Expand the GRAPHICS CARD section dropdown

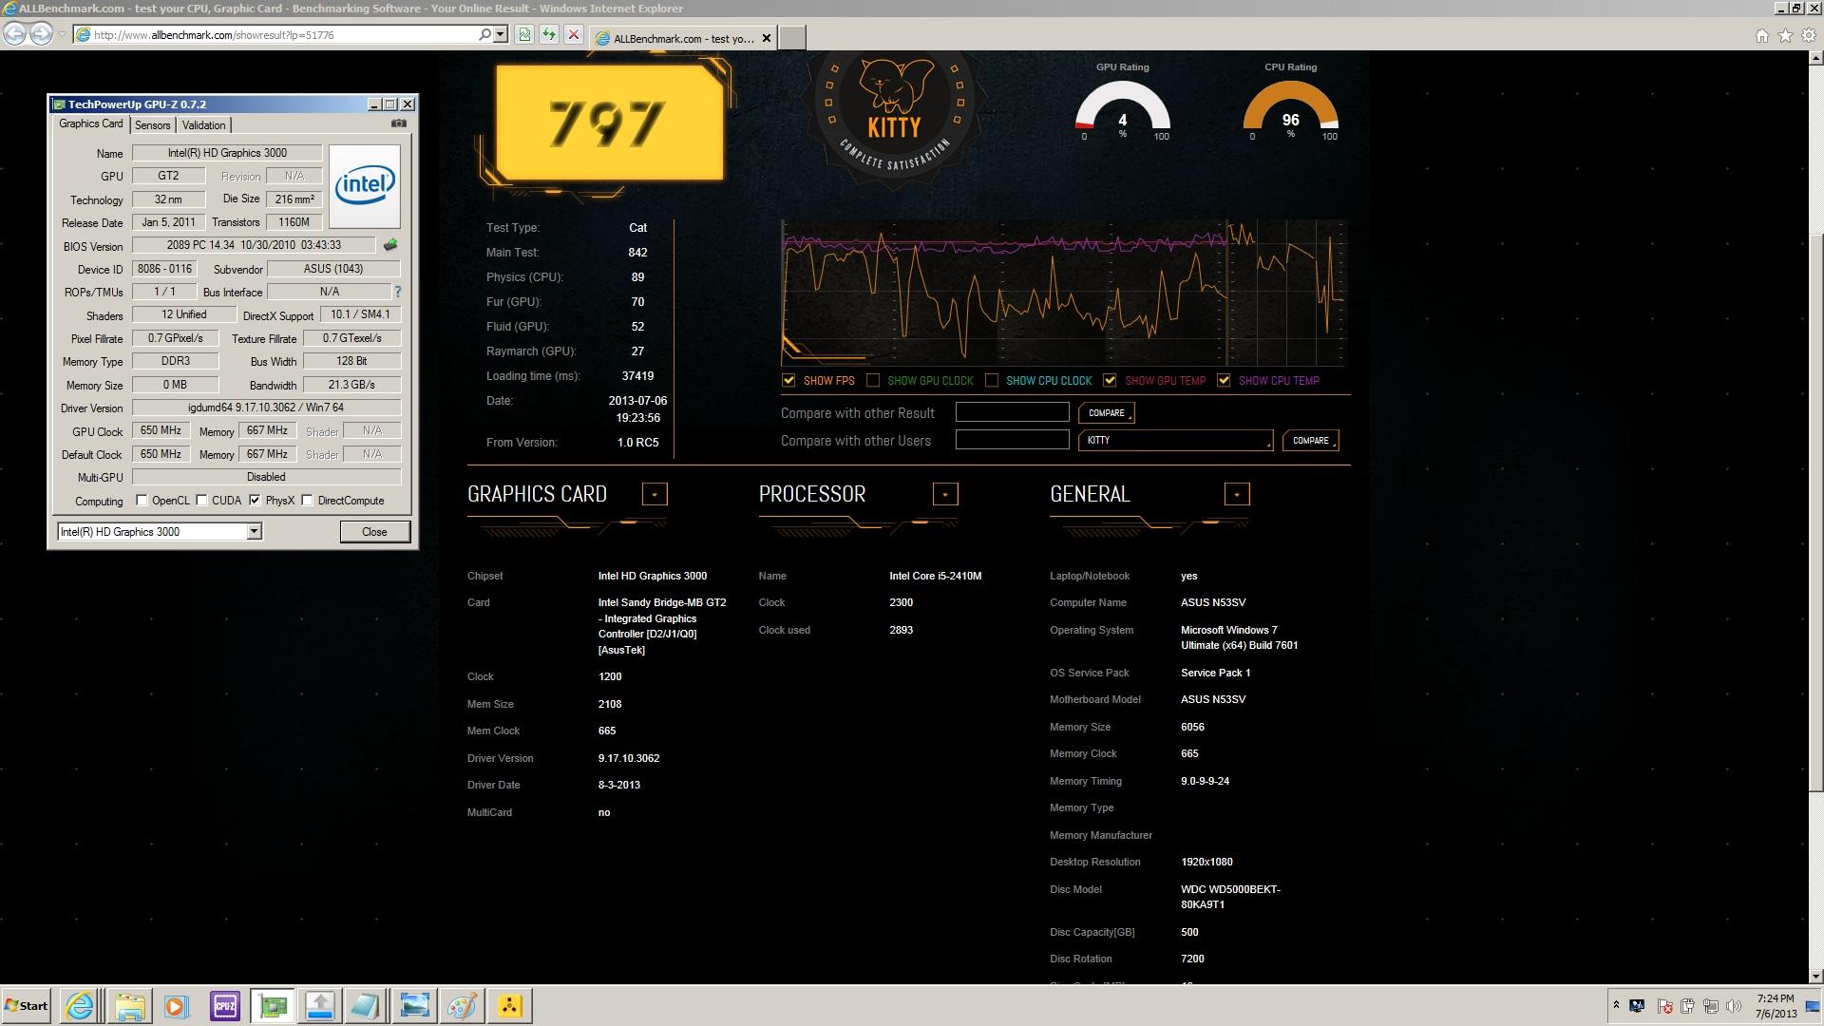point(655,494)
